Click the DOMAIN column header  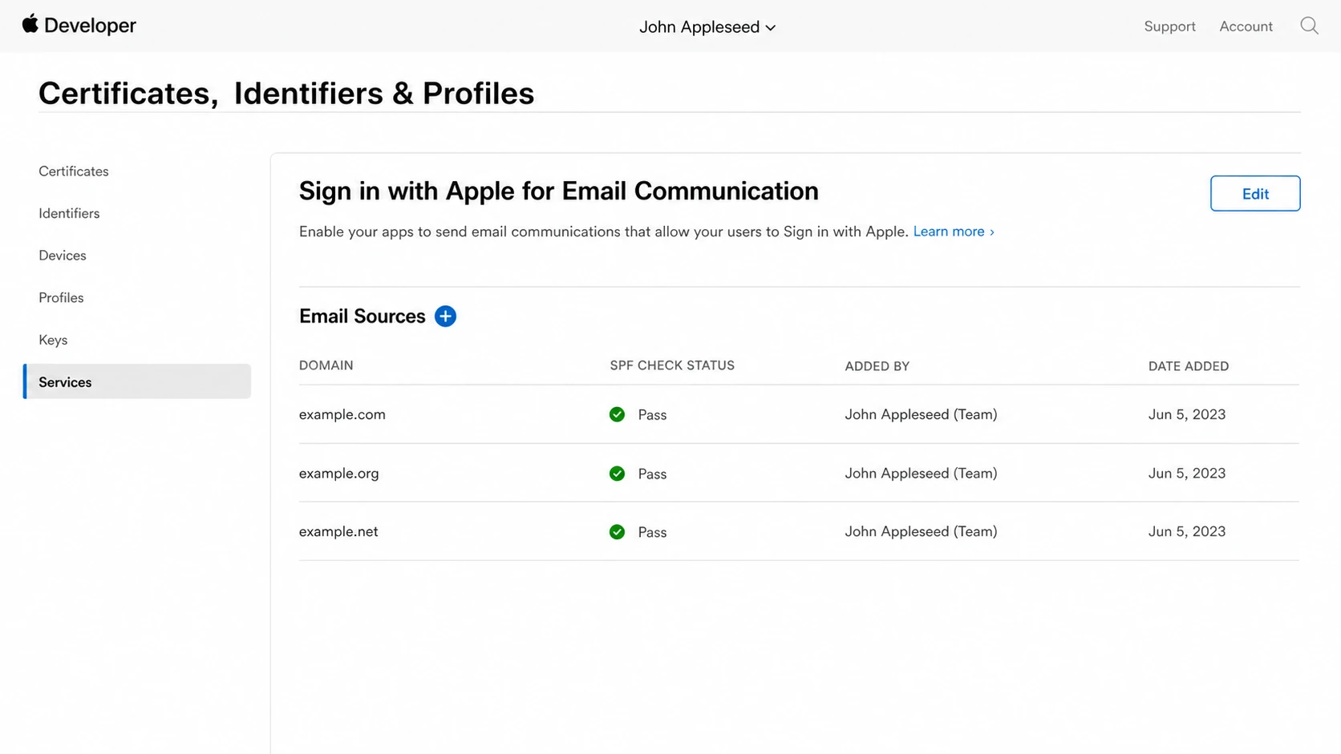[326, 365]
